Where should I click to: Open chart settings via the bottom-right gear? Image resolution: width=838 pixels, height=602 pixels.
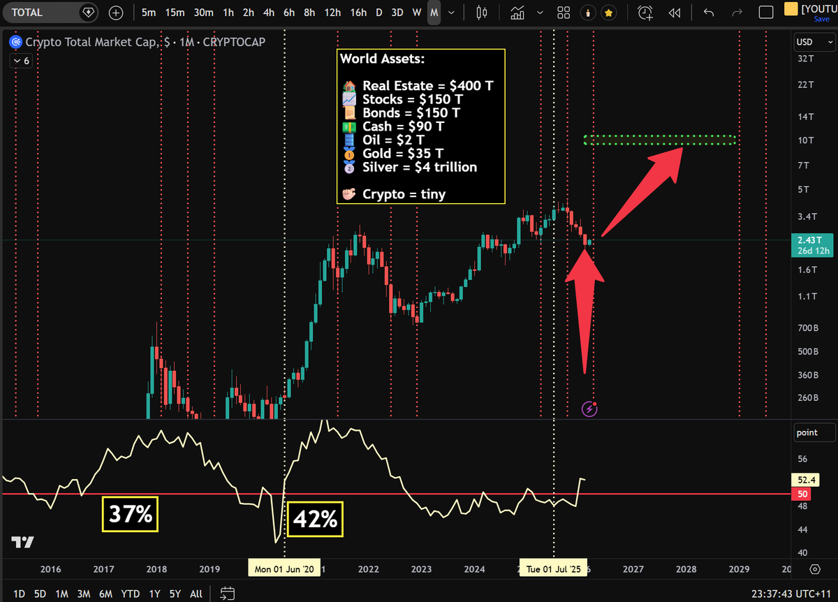814,569
